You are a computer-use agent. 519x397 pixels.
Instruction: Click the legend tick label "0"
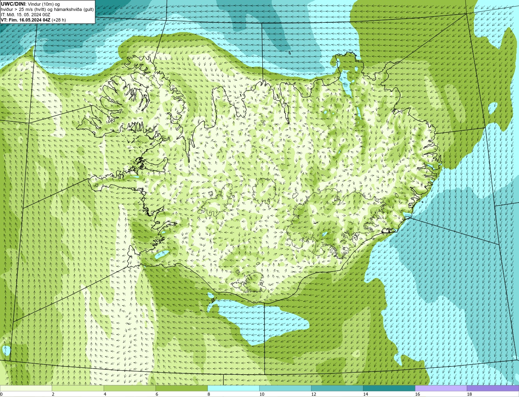[1, 394]
